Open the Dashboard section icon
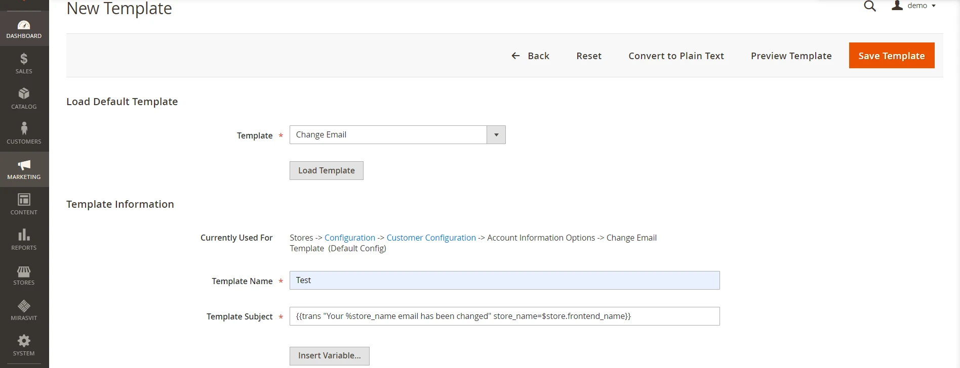Viewport: 960px width, 368px height. point(24,25)
